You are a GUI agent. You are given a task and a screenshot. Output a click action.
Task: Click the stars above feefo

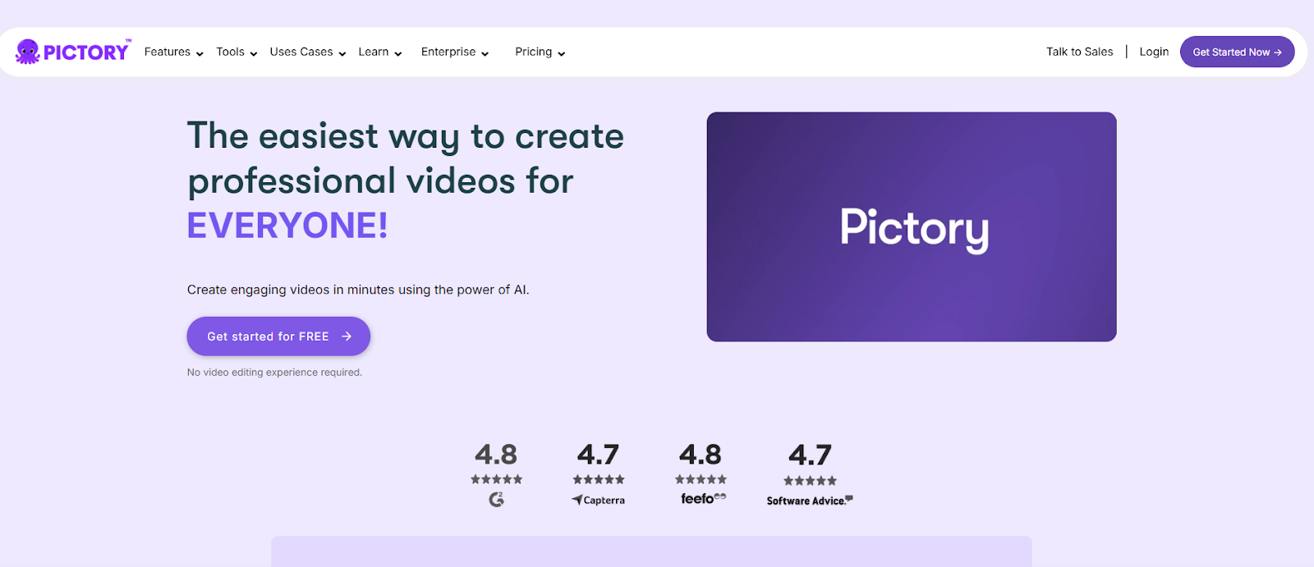pyautogui.click(x=701, y=479)
